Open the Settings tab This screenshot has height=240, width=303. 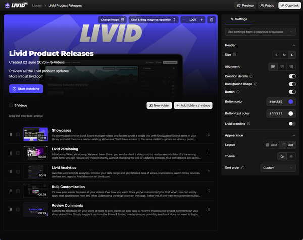(x=239, y=19)
